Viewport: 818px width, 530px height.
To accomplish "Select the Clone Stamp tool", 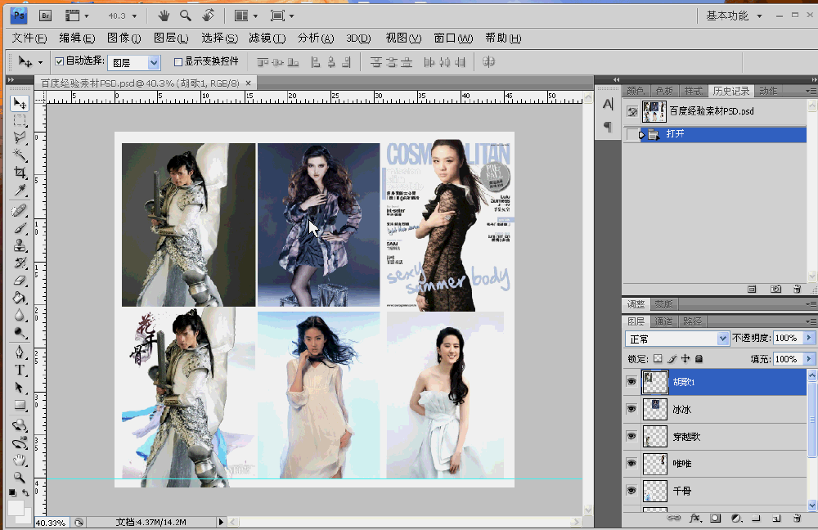I will click(x=20, y=245).
